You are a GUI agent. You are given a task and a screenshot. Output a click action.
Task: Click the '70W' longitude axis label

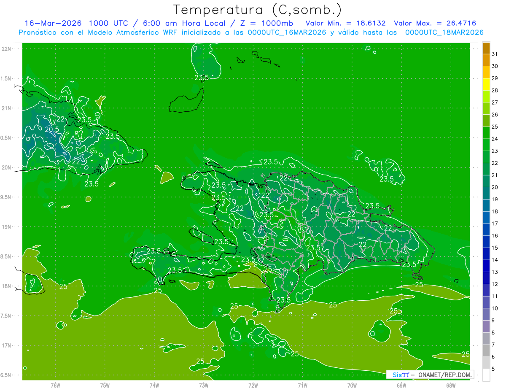pos(352,386)
